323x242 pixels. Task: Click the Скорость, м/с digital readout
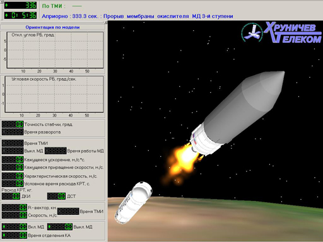coord(15,215)
